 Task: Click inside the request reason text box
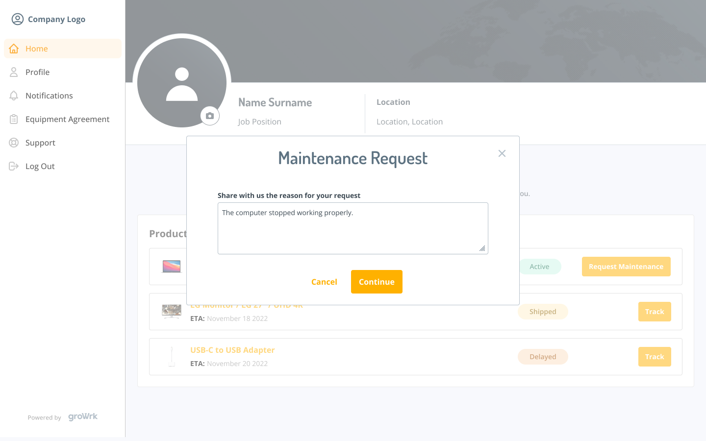click(x=353, y=228)
